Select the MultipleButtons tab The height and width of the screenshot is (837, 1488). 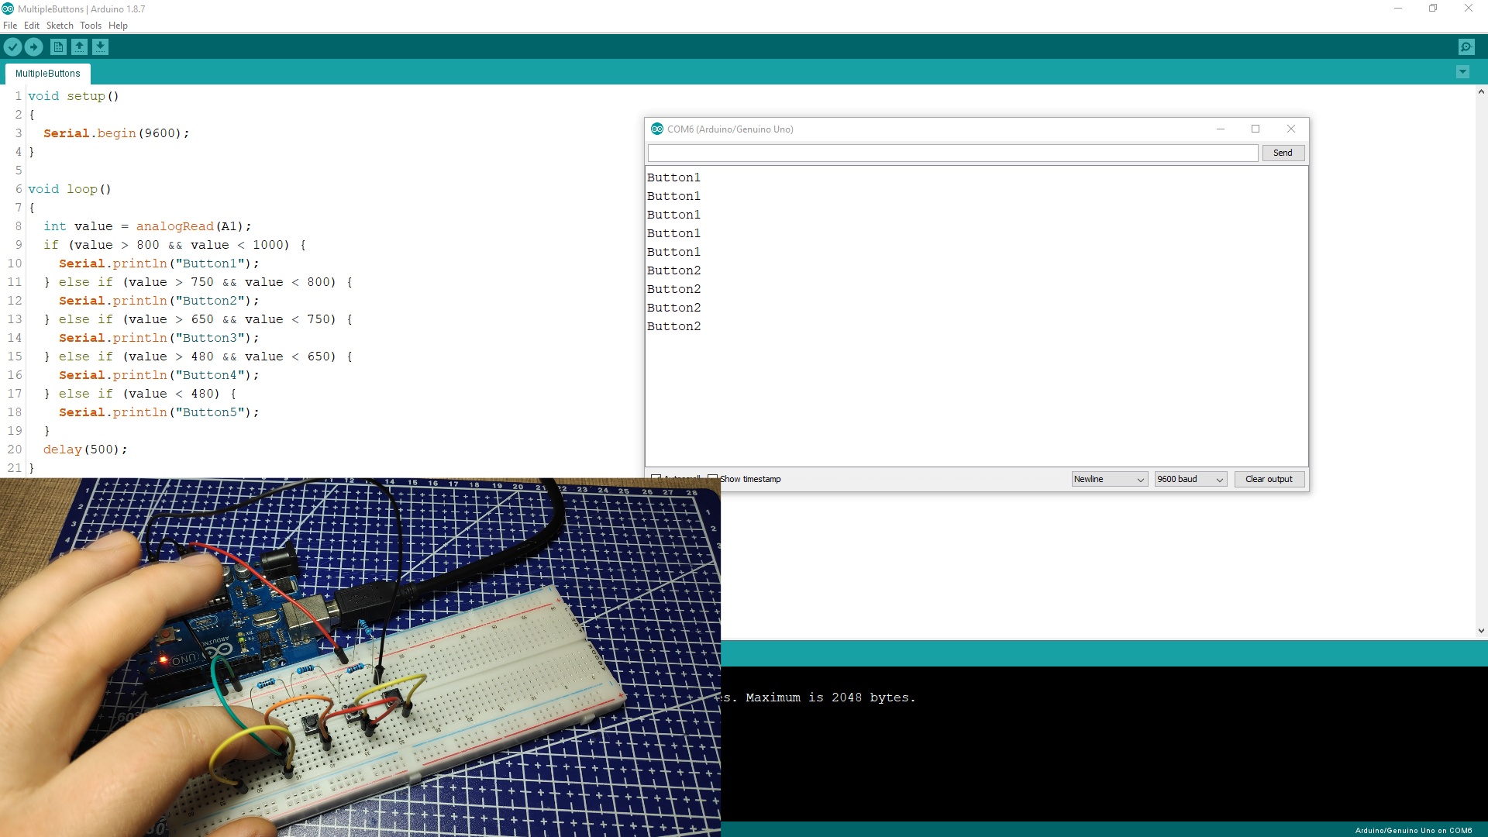48,73
